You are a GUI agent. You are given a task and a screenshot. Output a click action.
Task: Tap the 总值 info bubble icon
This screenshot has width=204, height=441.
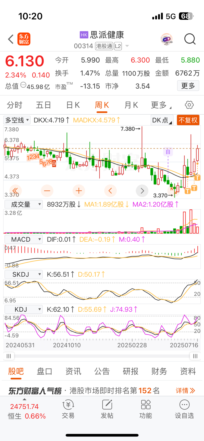point(23,85)
